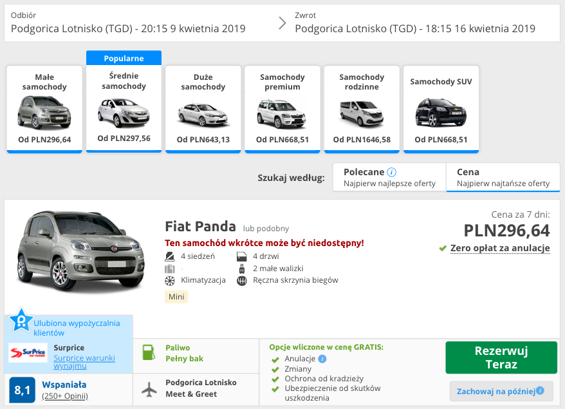Open Surprice warunki wynajmu link
Screen dimensions: 565x409
pyautogui.click(x=84, y=362)
